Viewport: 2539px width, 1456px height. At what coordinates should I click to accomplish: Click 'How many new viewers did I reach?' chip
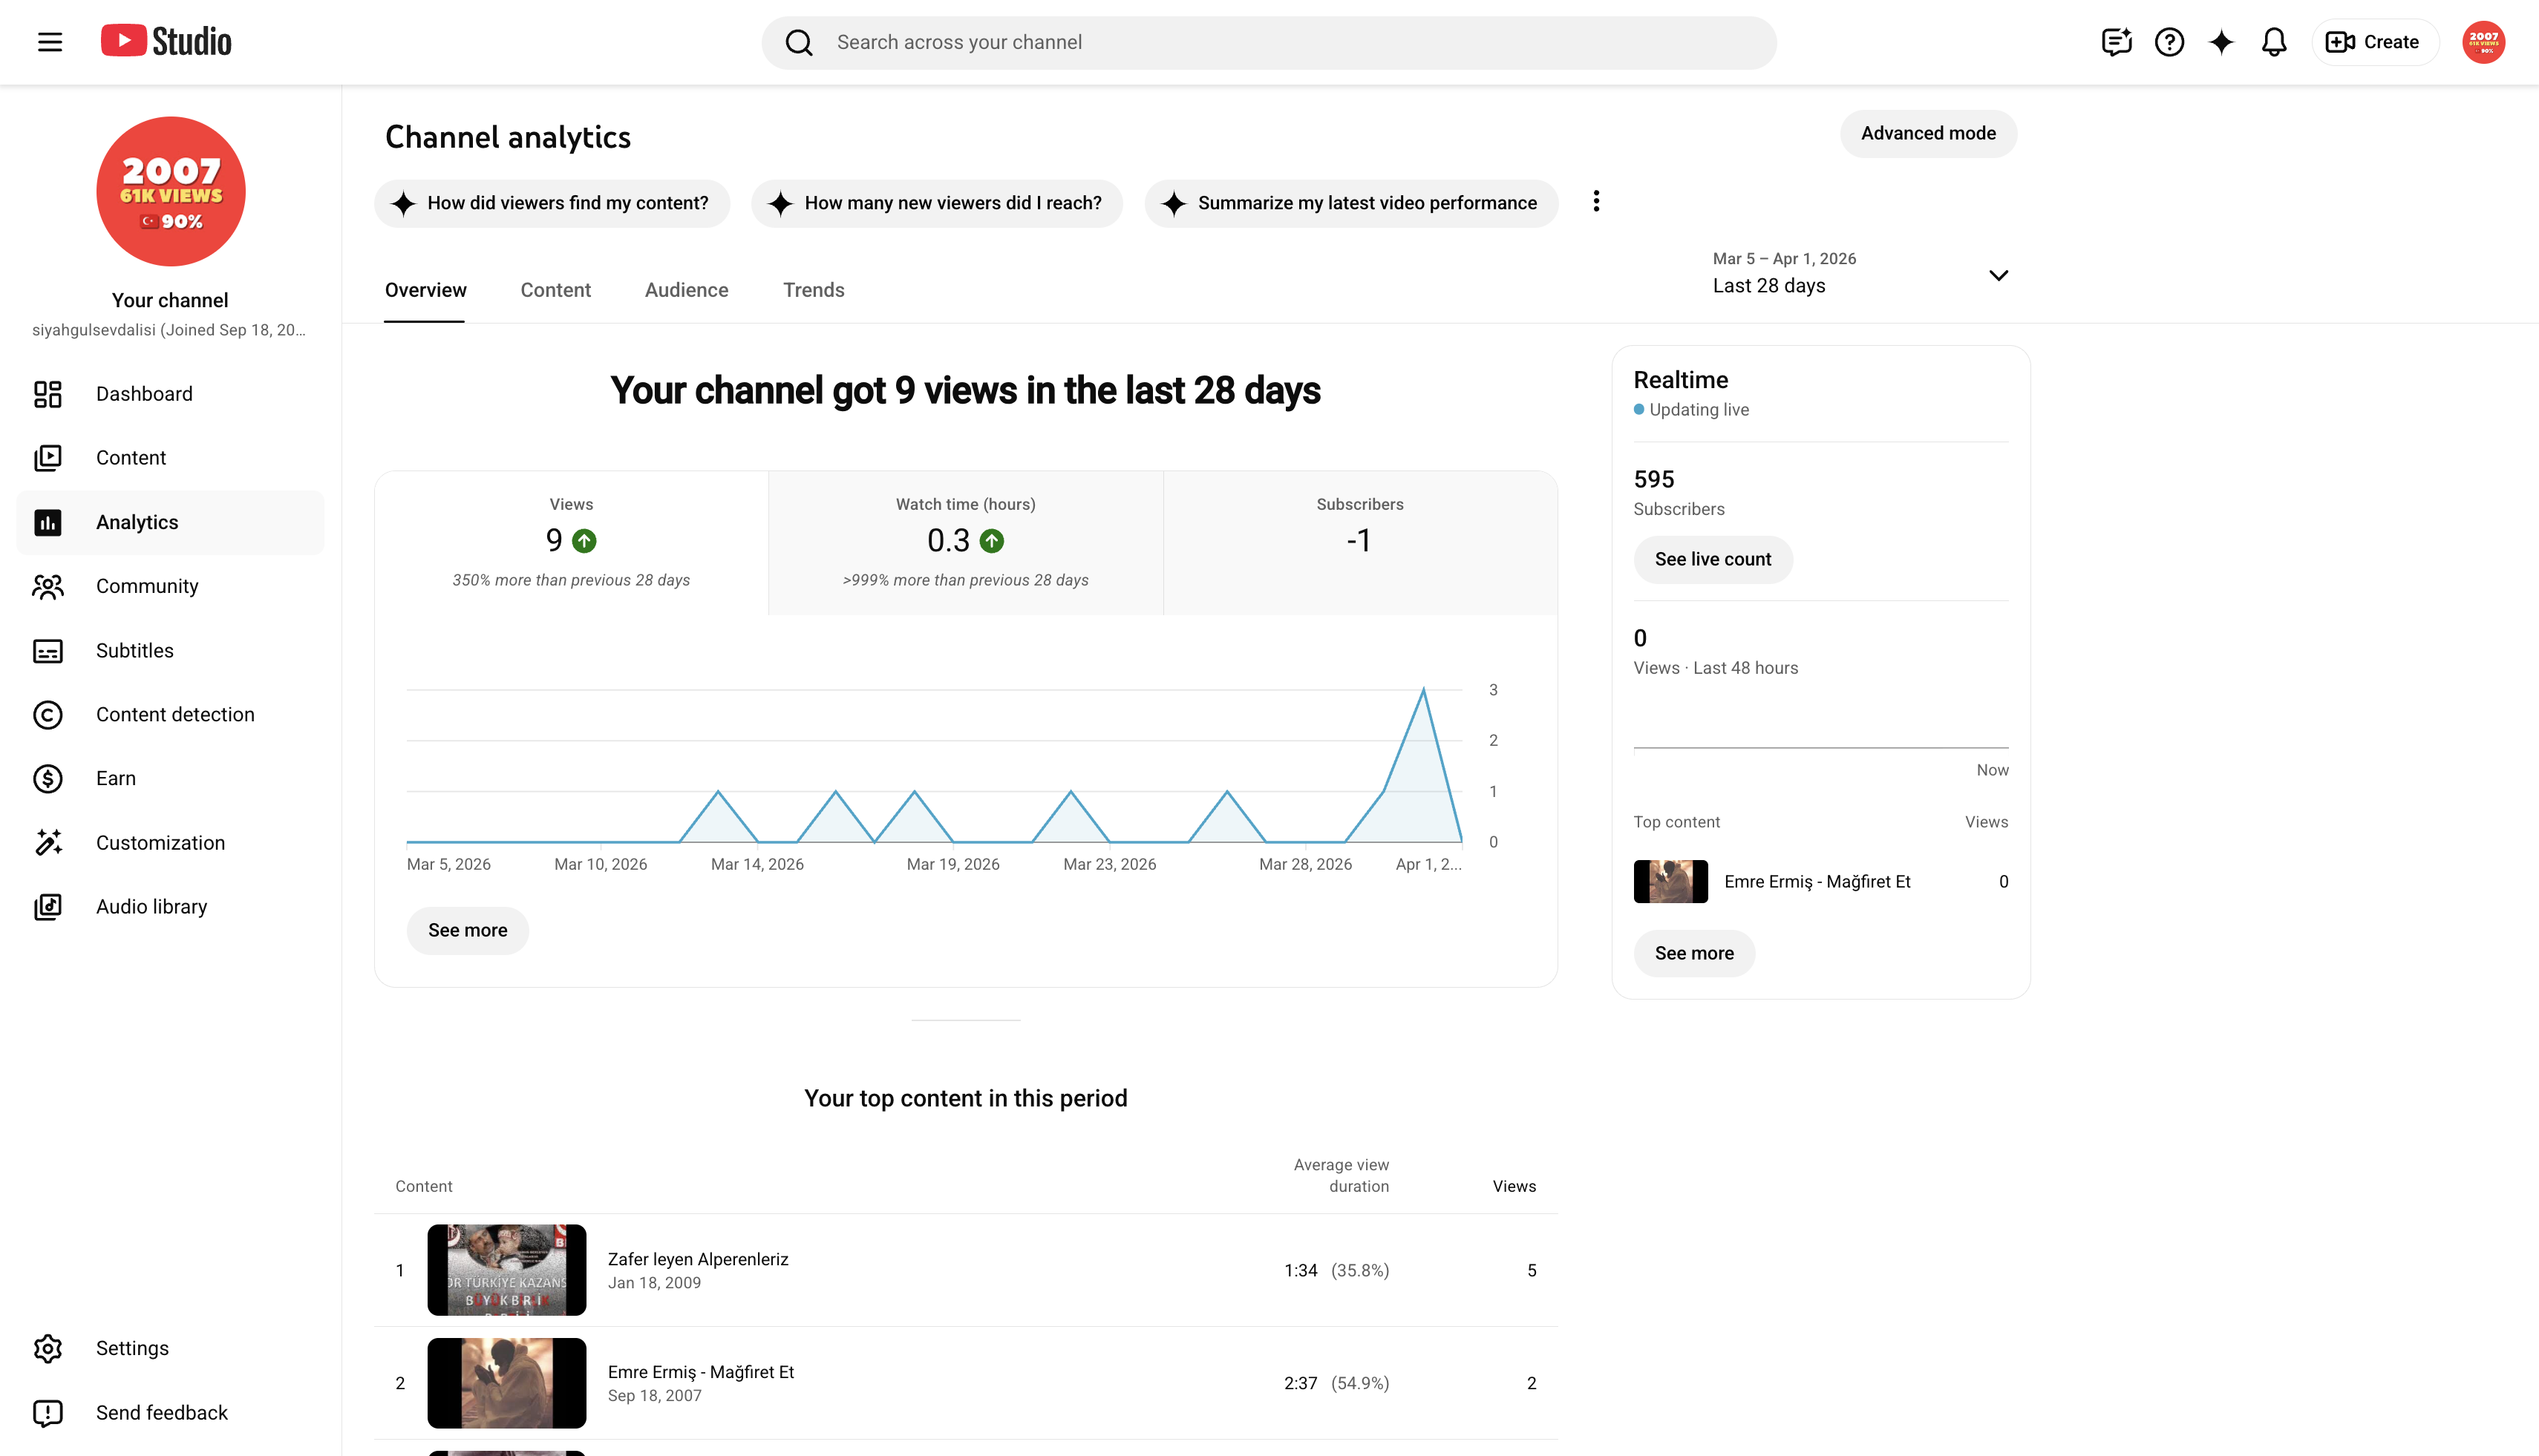click(x=938, y=203)
